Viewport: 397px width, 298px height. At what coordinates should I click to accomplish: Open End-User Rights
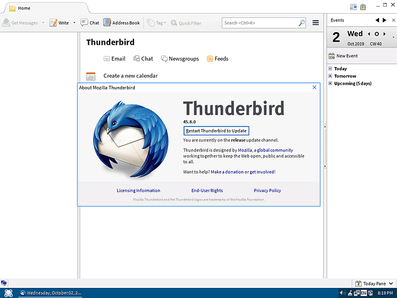pos(207,190)
